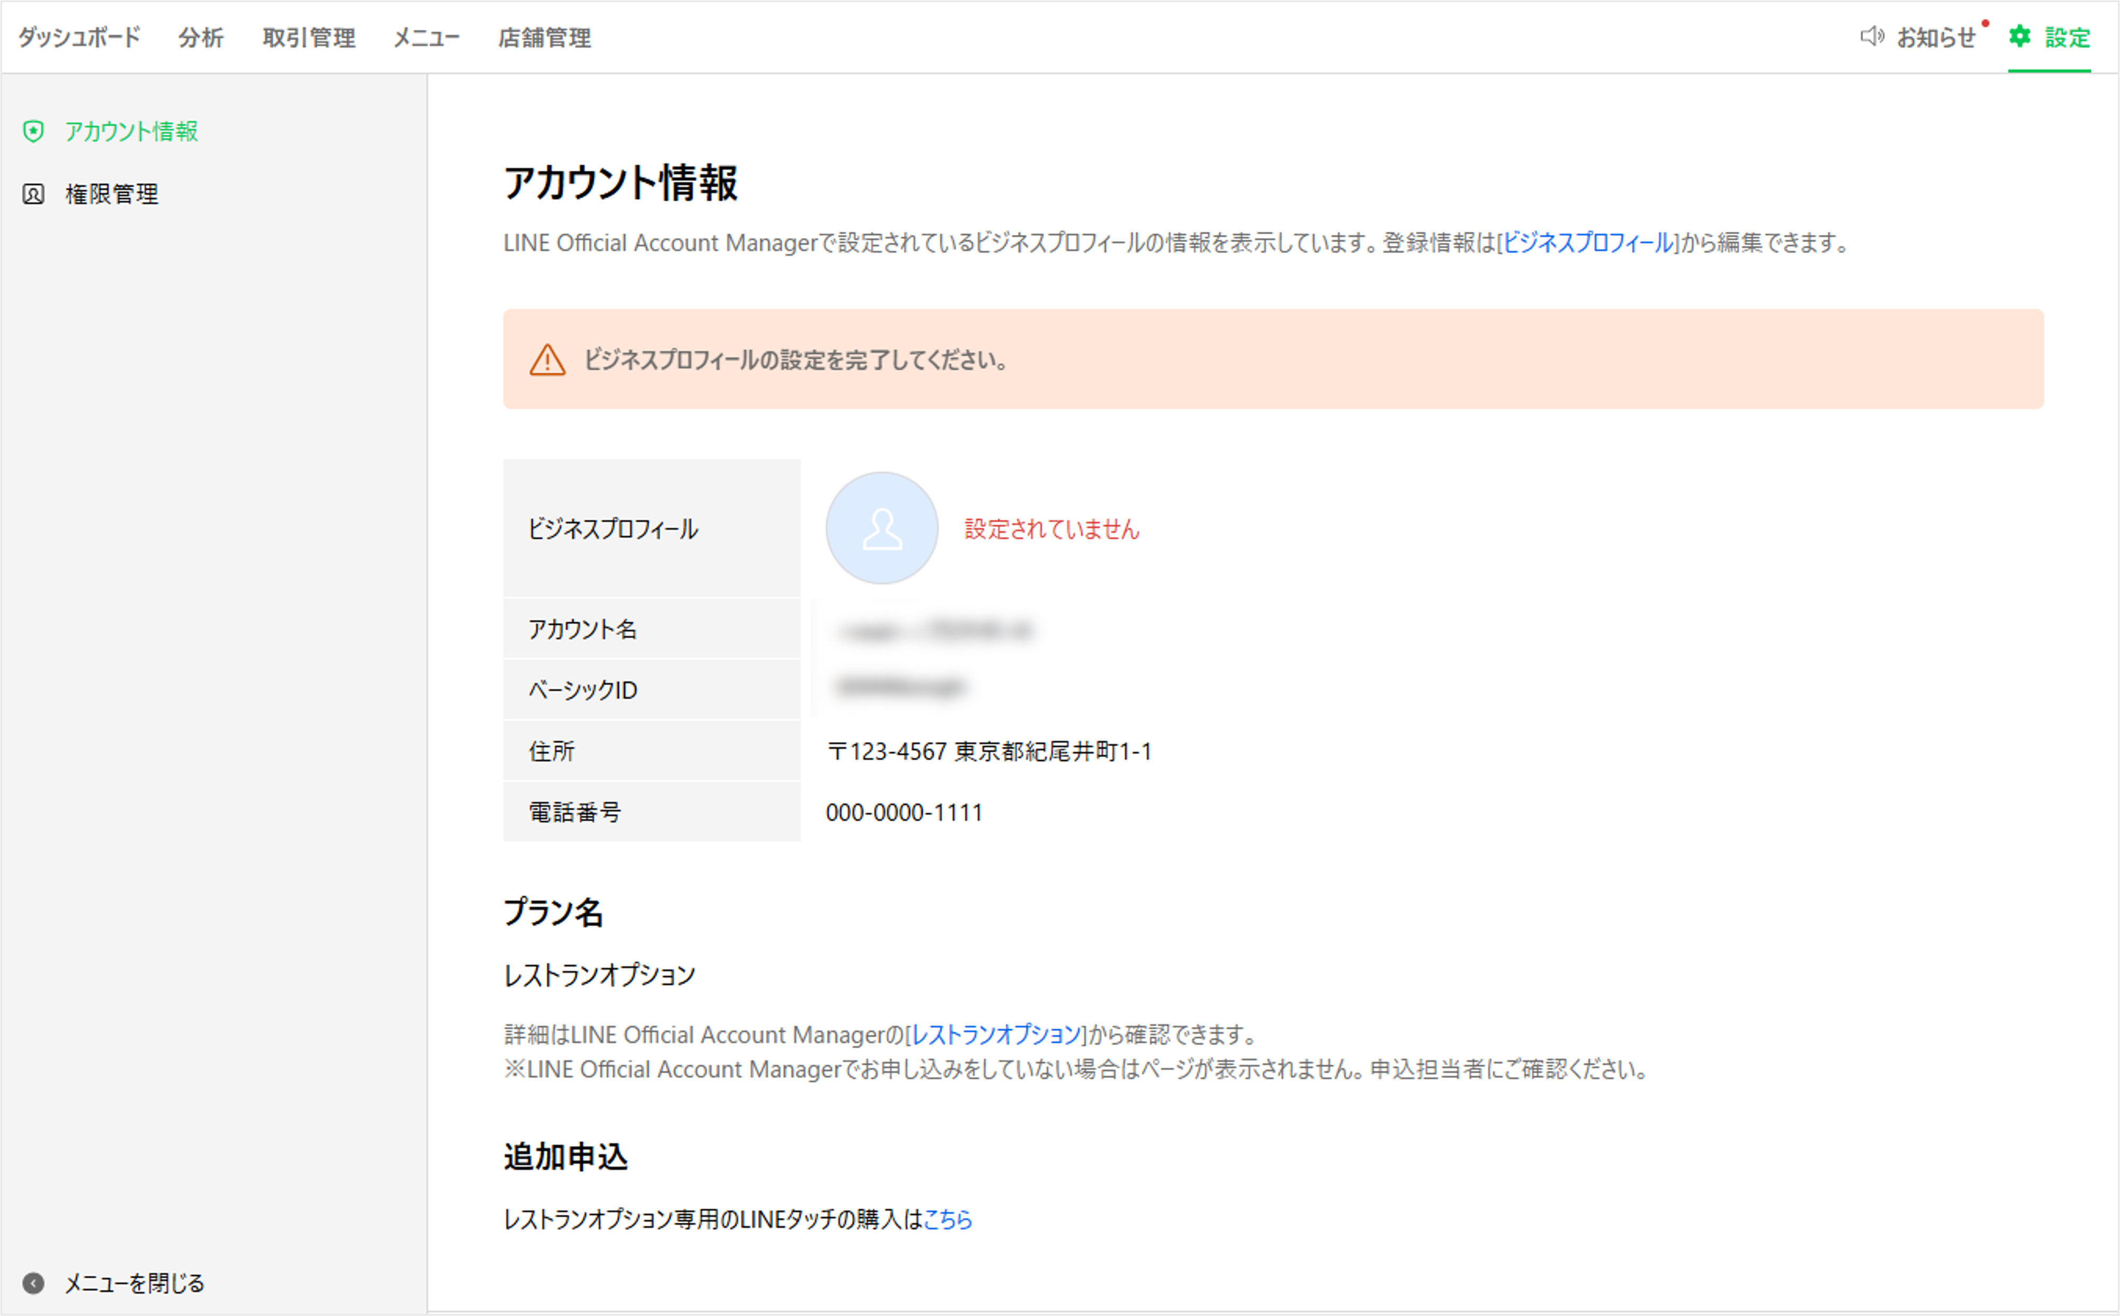The width and height of the screenshot is (2120, 1316).
Task: Click the collapse arrow icon at sidebar bottom
Action: tap(33, 1283)
